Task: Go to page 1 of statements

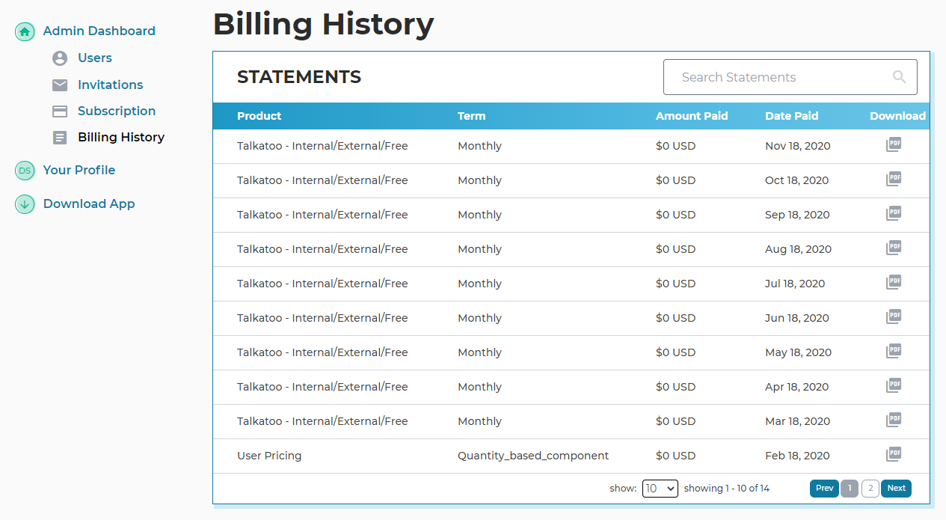Action: point(850,489)
